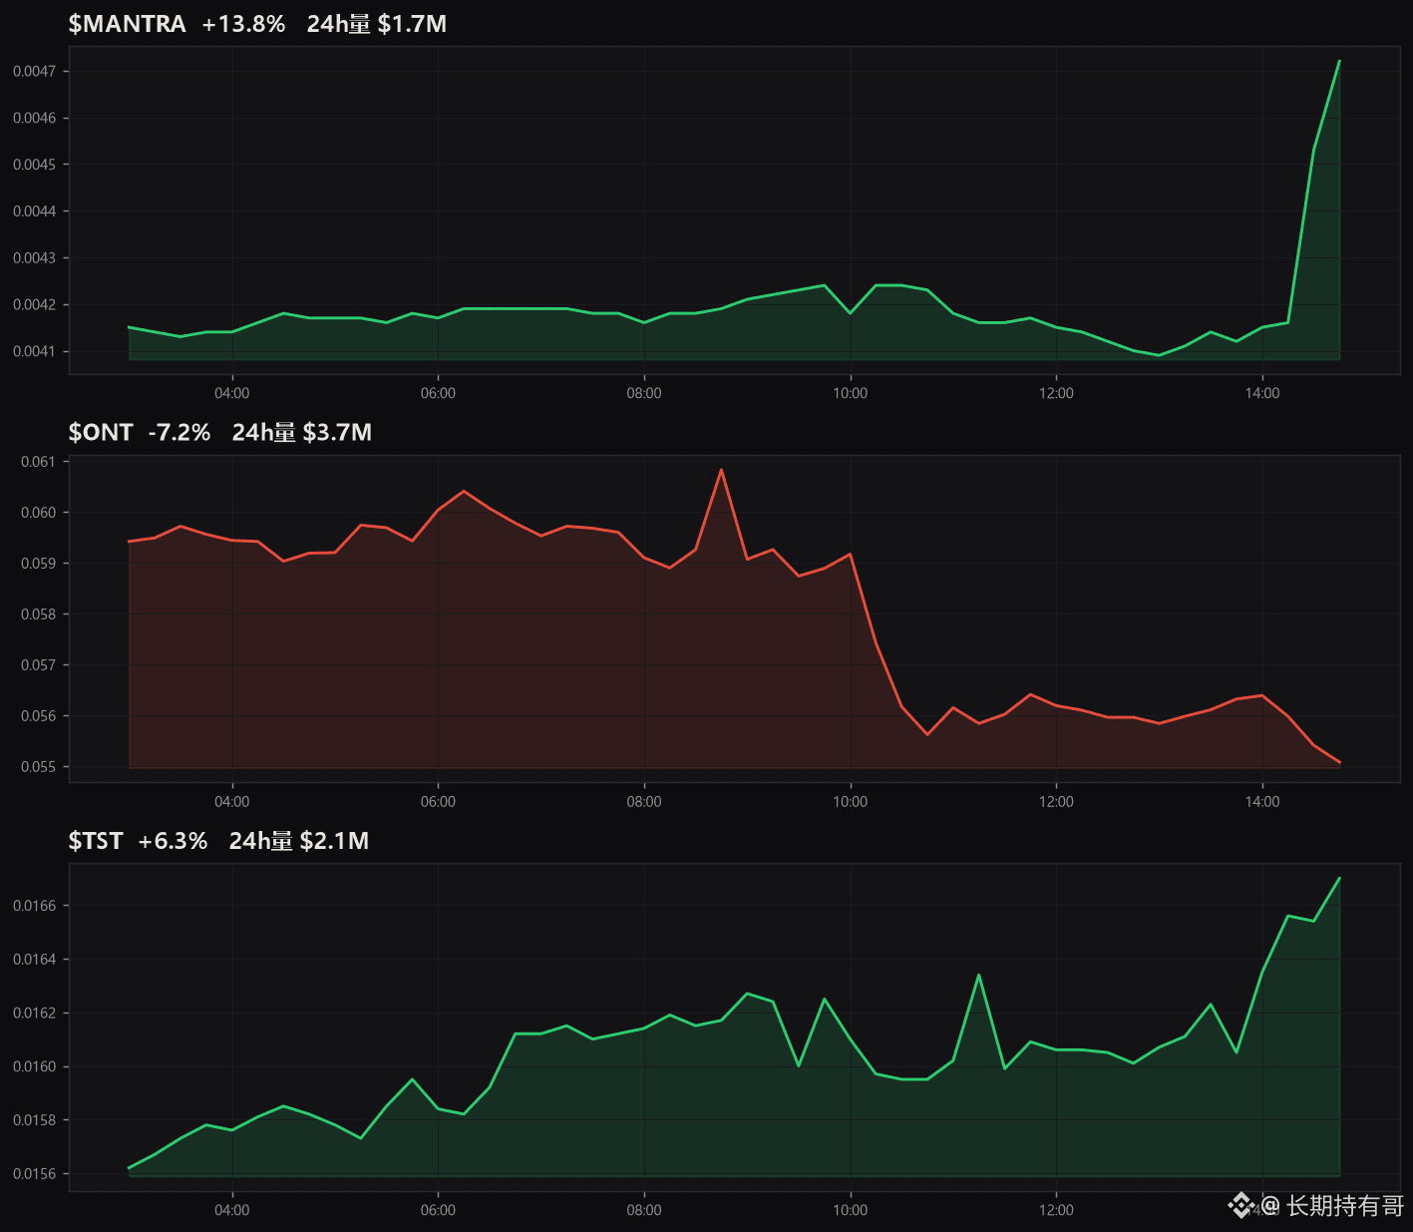Click the 0.0042 price axis label
Viewport: 1413px width, 1232px height.
pos(34,305)
